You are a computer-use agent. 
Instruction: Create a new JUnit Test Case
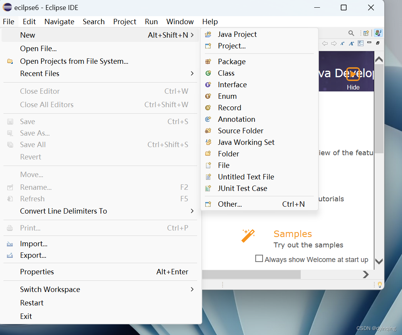[x=259, y=188]
